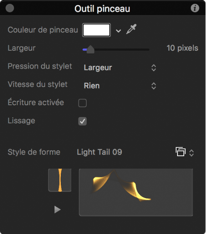
Task: Play the brush stroke preview
Action: 58,209
